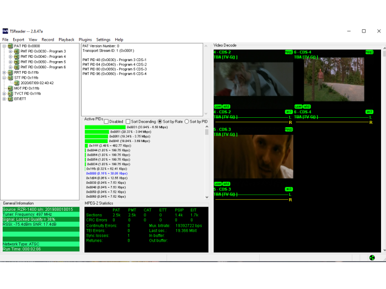Click the 'Signal: Locked Quality= 36%' row

[41, 219]
